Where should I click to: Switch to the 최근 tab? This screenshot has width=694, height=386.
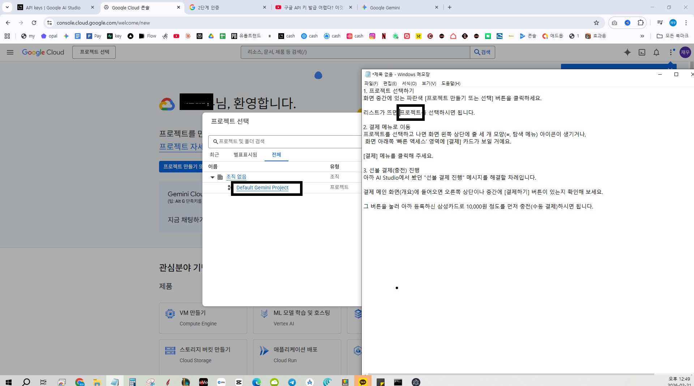[x=214, y=155]
